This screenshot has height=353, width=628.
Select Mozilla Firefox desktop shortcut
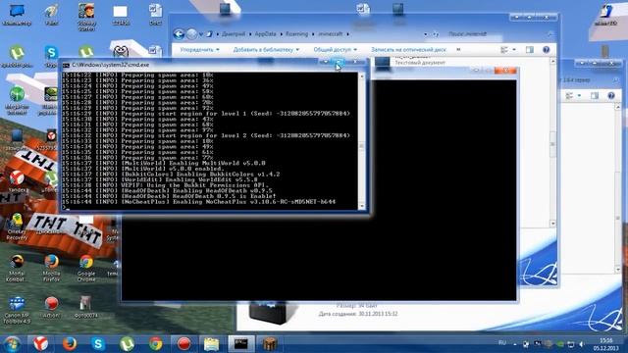(51, 268)
